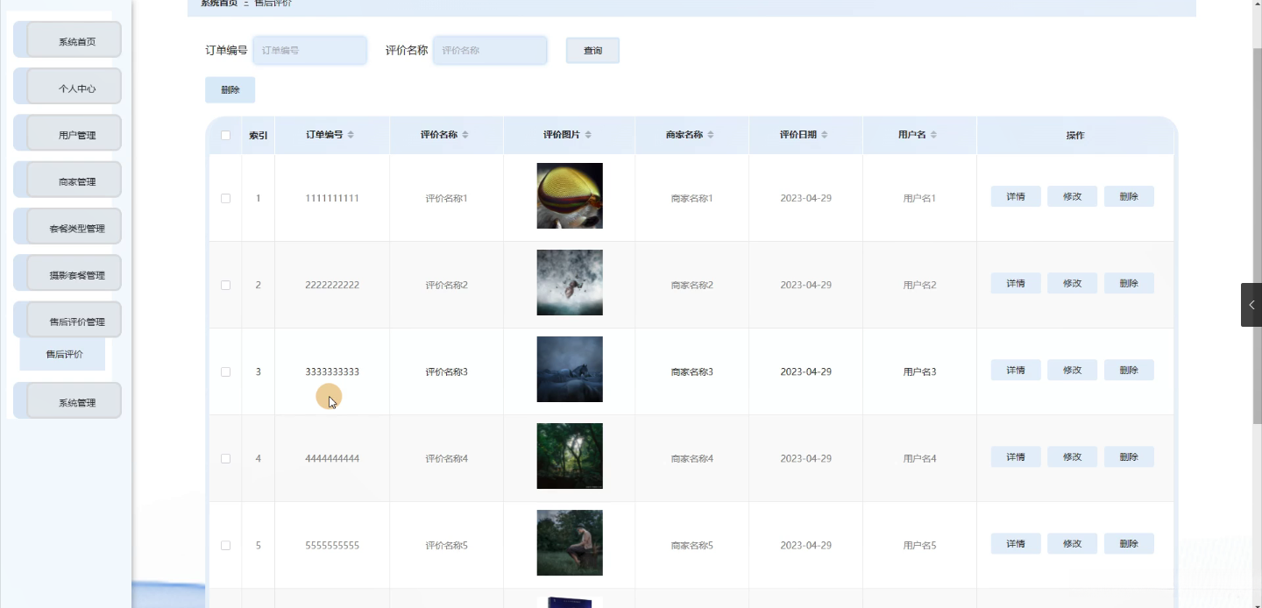The height and width of the screenshot is (608, 1262).
Task: Toggle the select-all checkbox in table header
Action: pyautogui.click(x=225, y=135)
